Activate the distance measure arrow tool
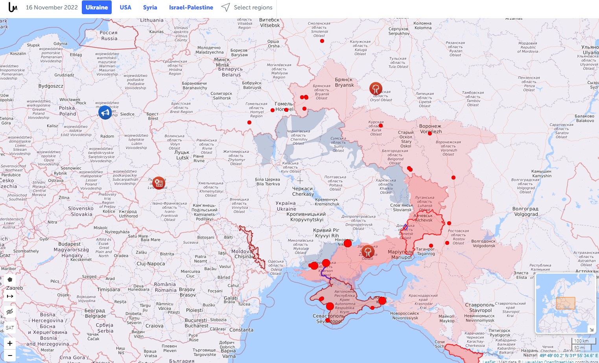This screenshot has width=599, height=363. 10,296
